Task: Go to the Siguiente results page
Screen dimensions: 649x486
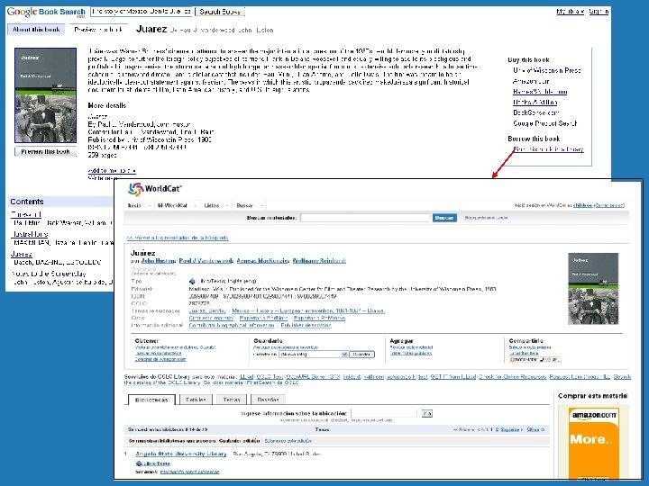Action: pyautogui.click(x=512, y=430)
